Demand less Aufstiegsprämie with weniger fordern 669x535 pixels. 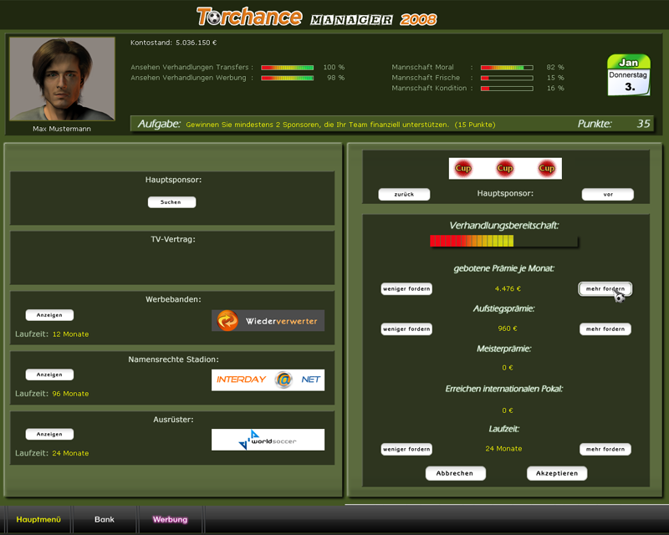click(406, 329)
